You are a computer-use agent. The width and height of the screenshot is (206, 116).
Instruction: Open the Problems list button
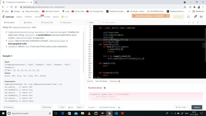pos(9,107)
